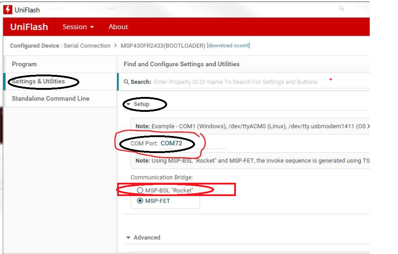398x254 pixels.
Task: Open the Session dropdown menu
Action: (78, 27)
